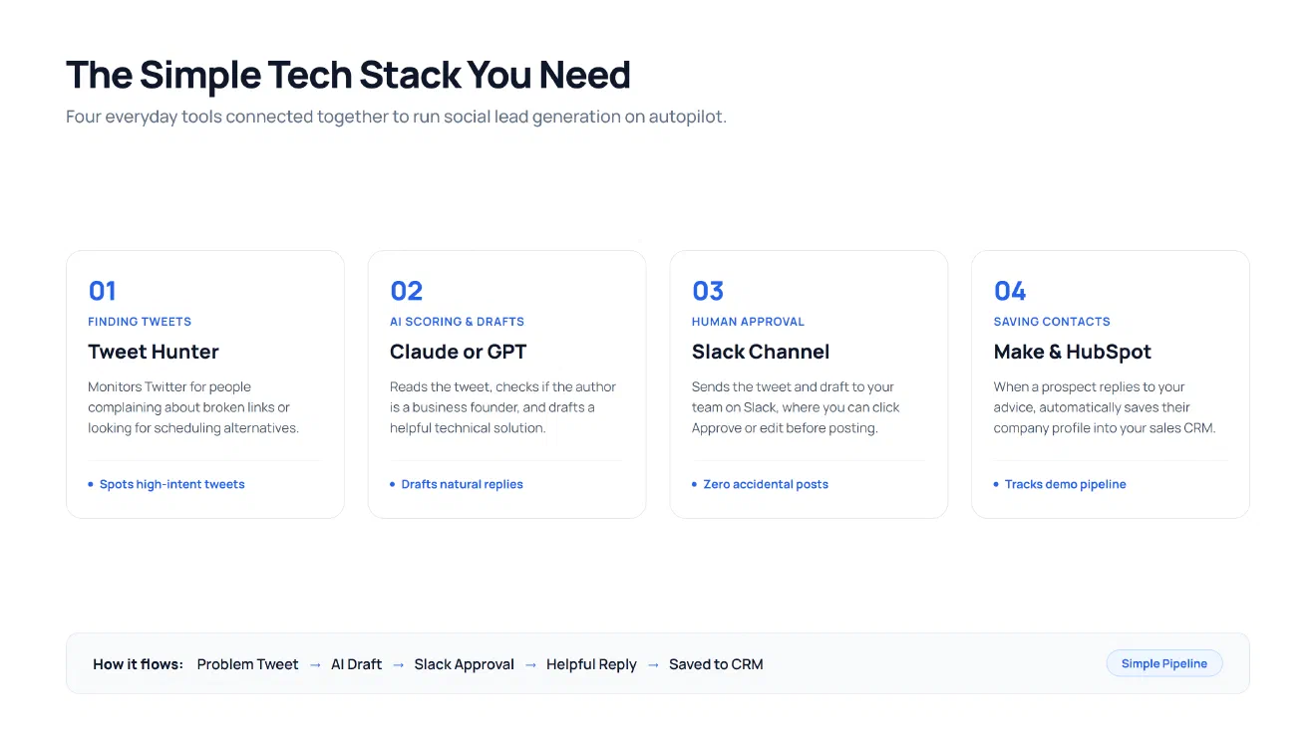Click the 'How it flows:' label
The image size is (1316, 740).
point(139,664)
